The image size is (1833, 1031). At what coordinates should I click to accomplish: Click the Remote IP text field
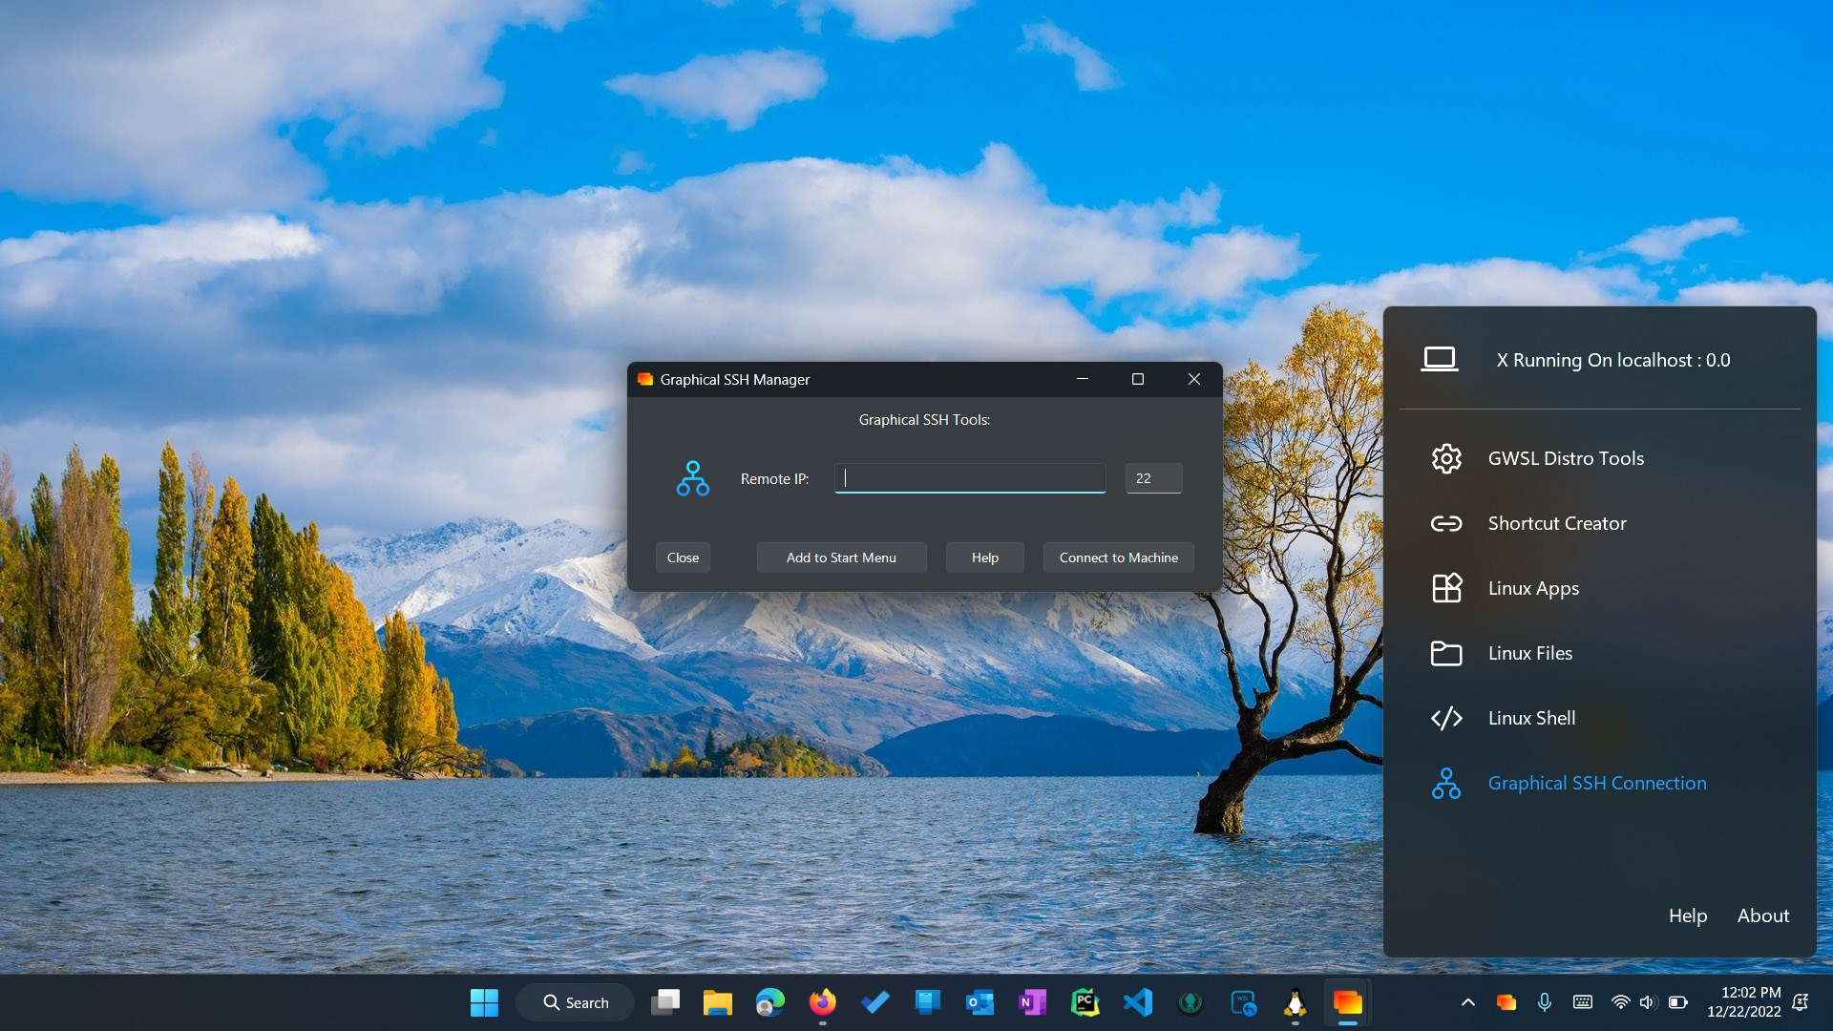pyautogui.click(x=969, y=478)
